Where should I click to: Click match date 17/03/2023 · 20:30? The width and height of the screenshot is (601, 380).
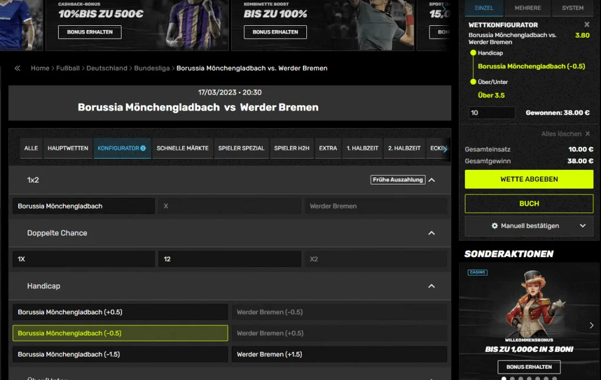tap(229, 92)
